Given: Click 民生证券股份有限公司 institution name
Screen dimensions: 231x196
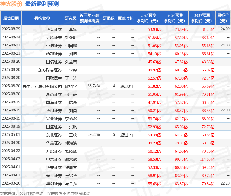Looking at the screenshot, I should tap(42, 86).
